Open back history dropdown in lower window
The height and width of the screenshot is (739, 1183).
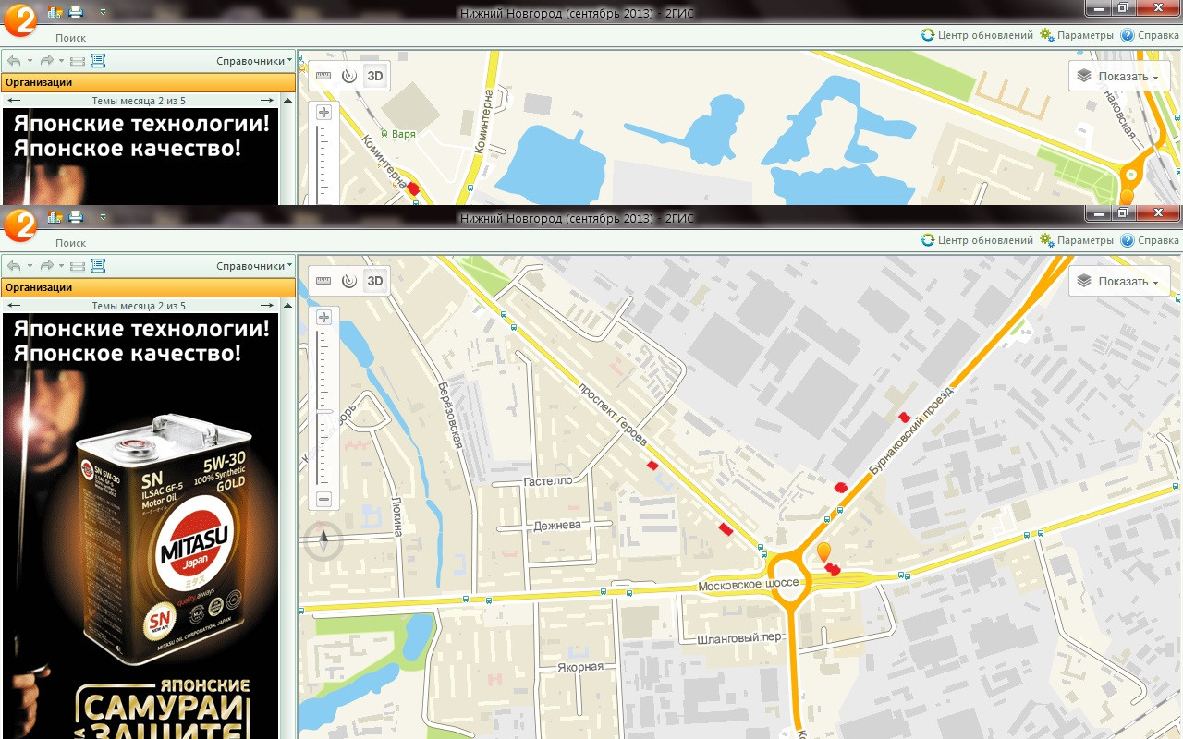click(30, 266)
